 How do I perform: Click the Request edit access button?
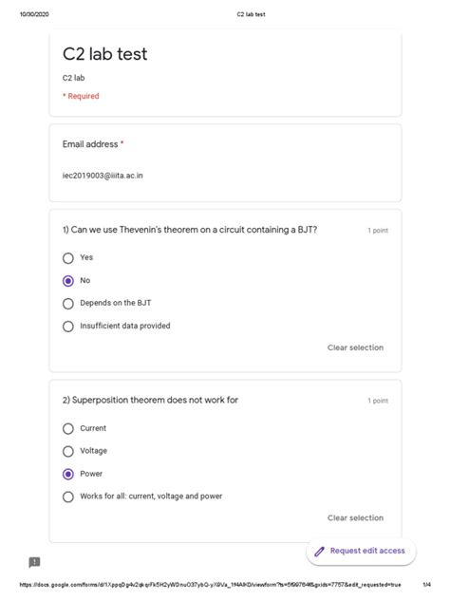[361, 552]
